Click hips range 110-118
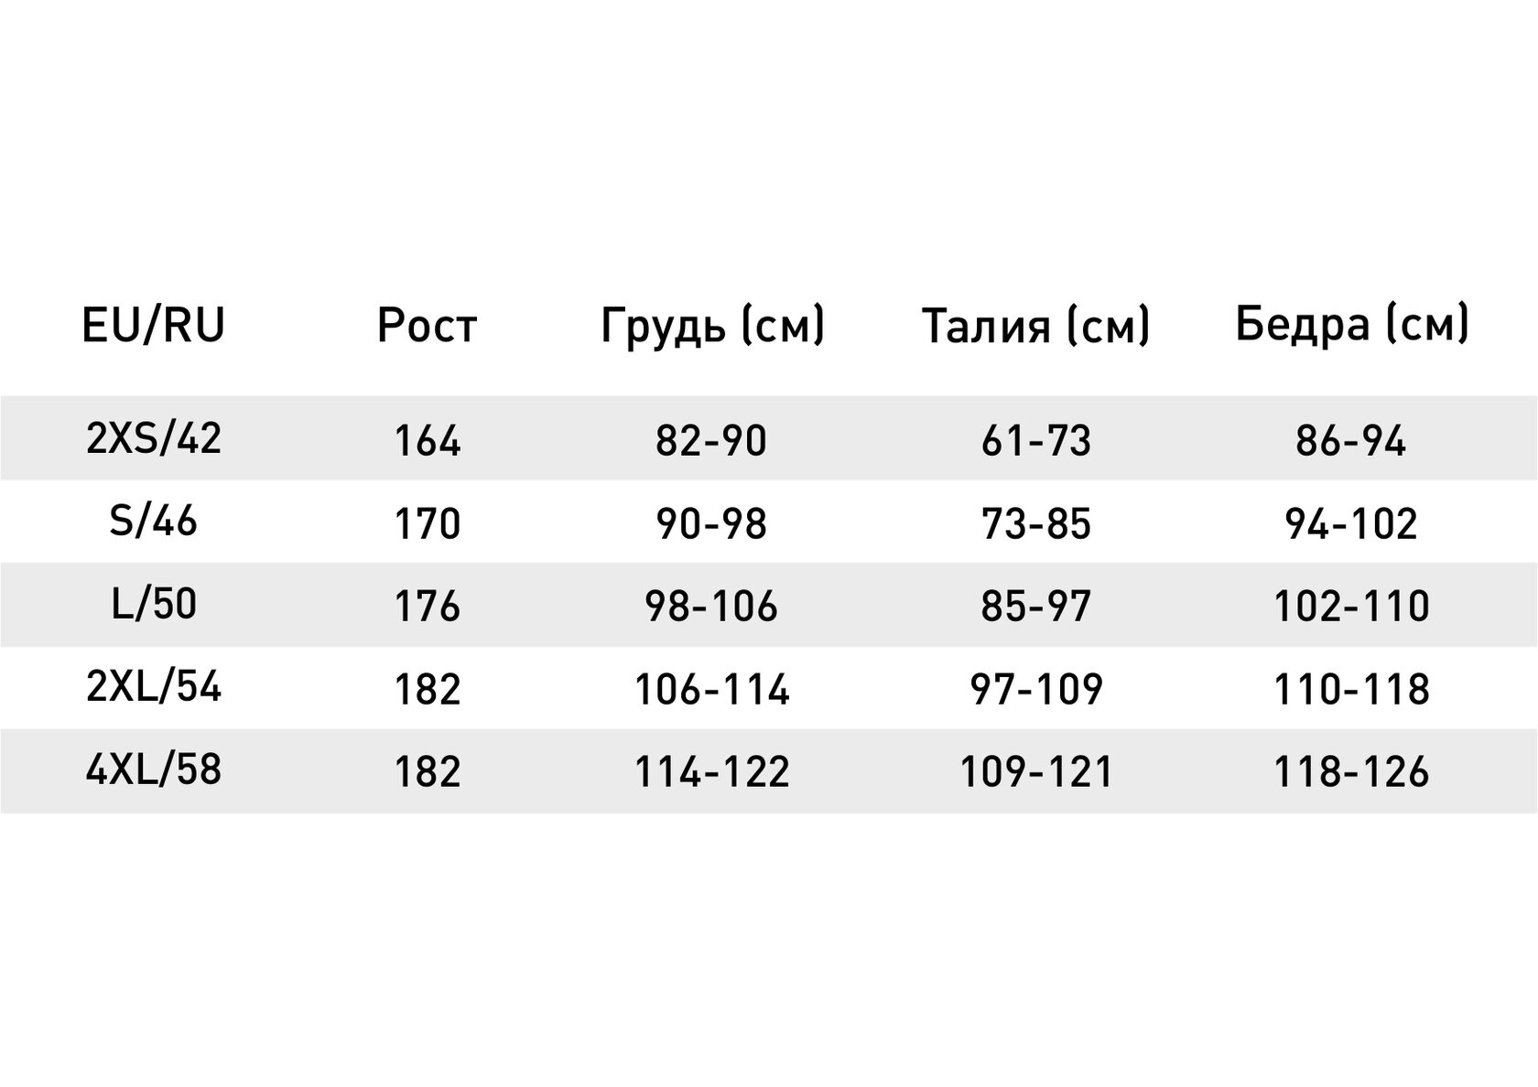Viewport: 1538px width, 1087px height. coord(1351,689)
